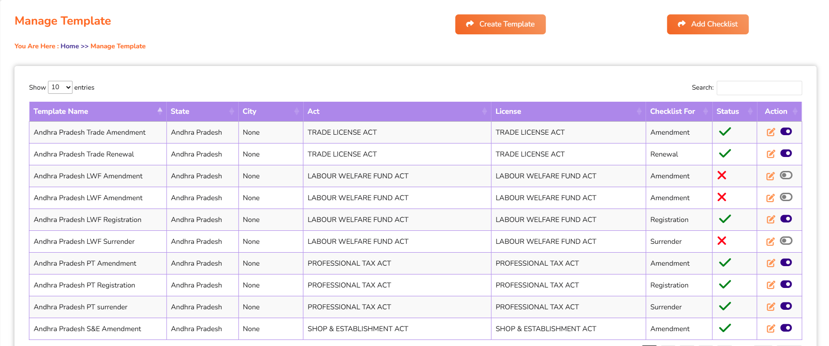This screenshot has width=829, height=346.
Task: Go to Home via breadcrumb link
Action: 70,46
